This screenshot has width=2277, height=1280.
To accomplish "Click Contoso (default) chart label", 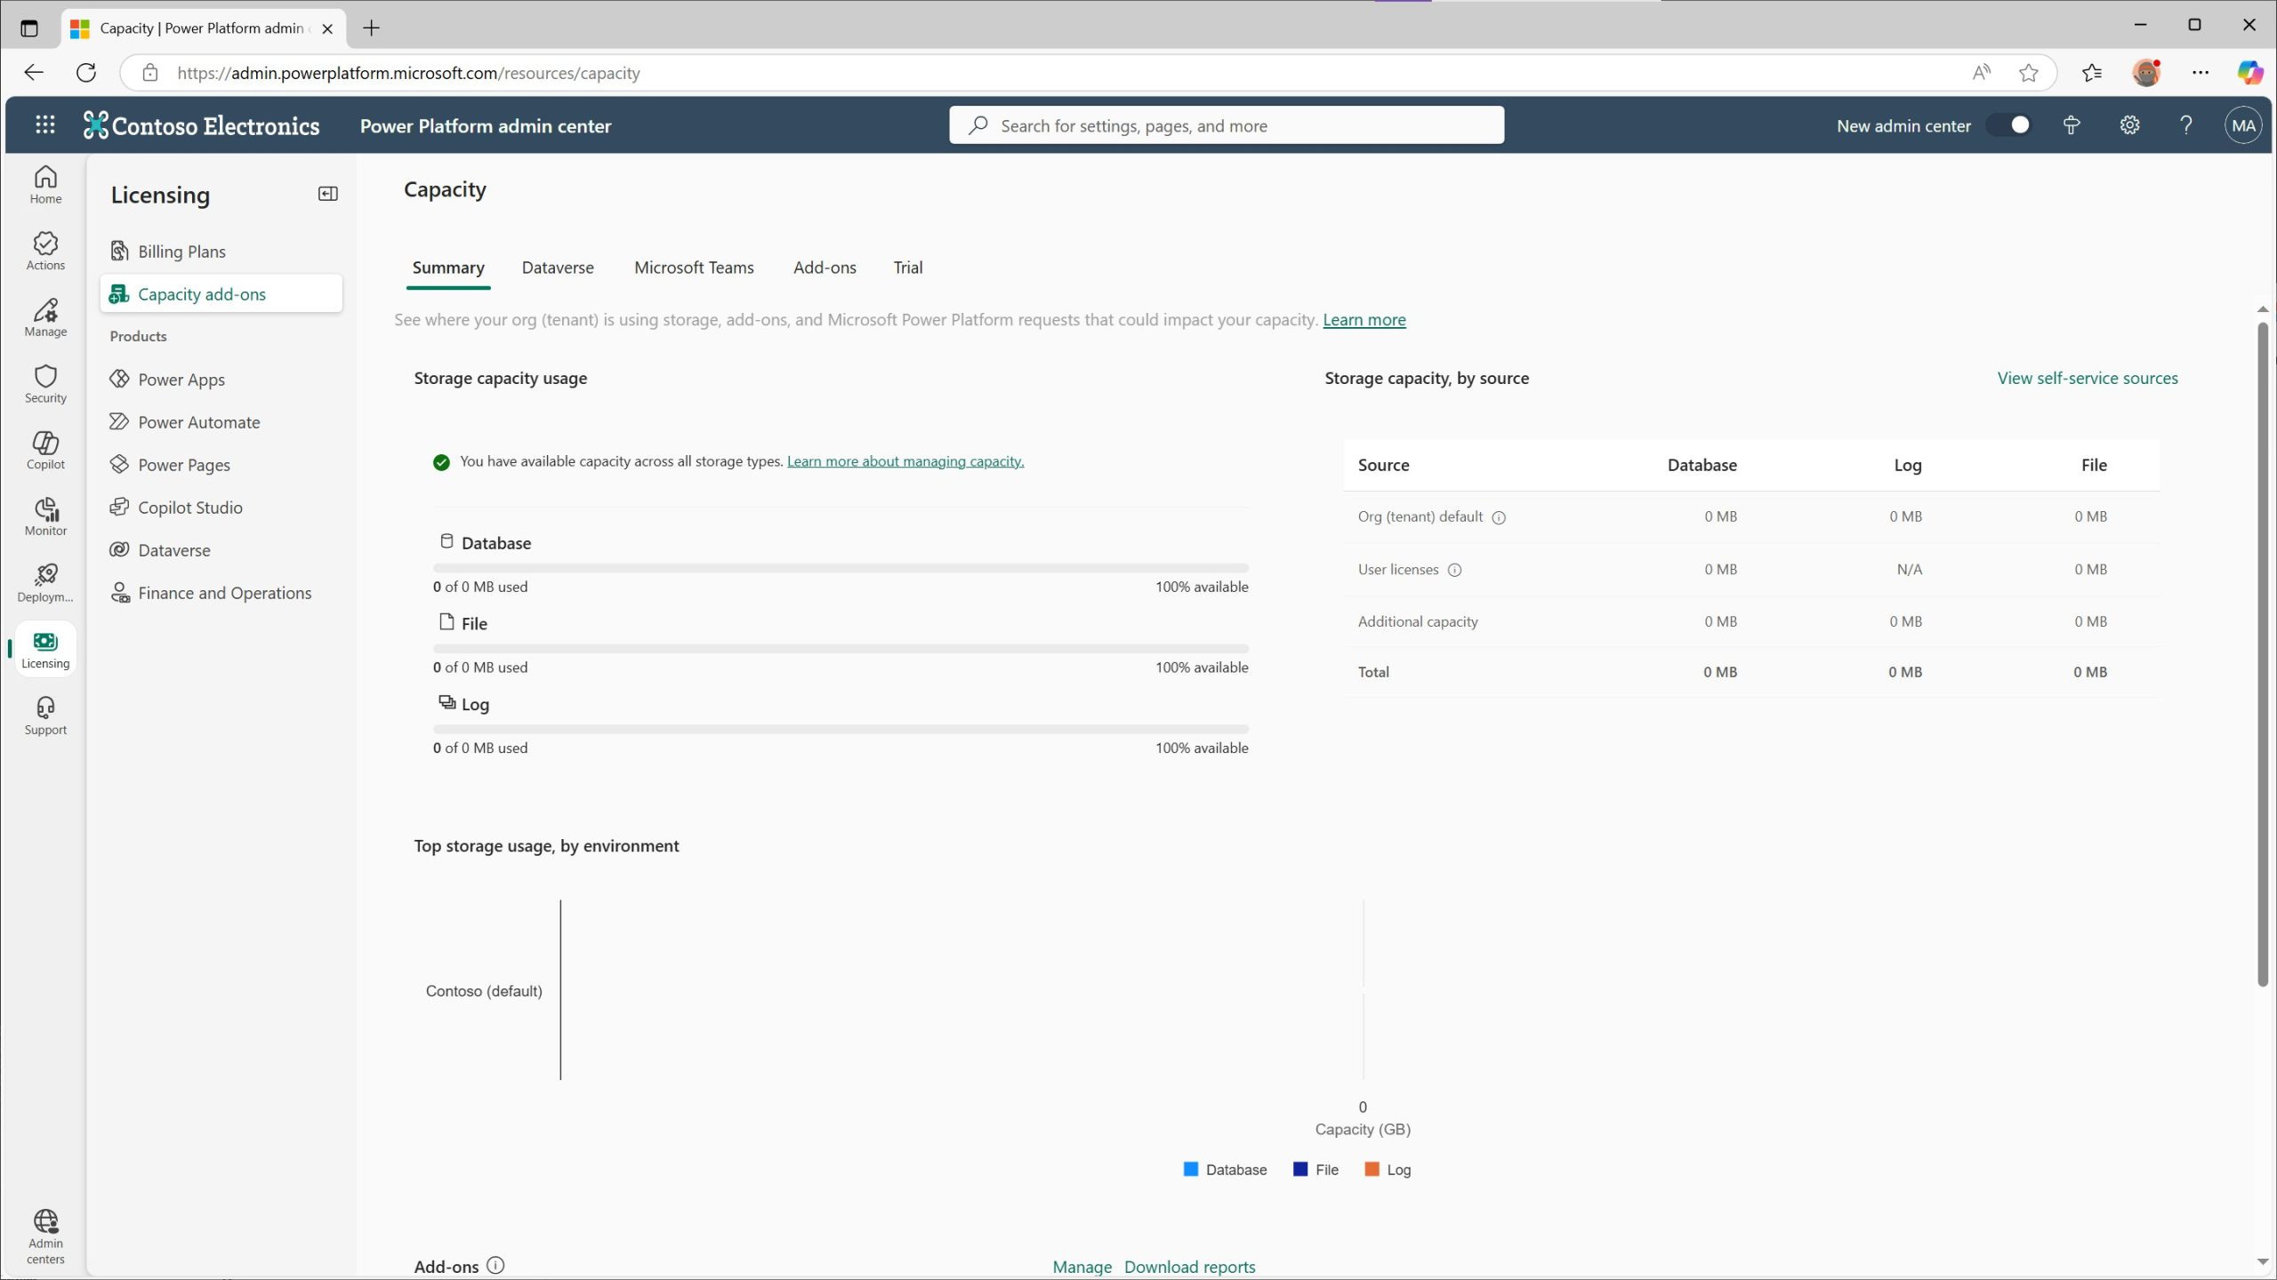I will 484,990.
